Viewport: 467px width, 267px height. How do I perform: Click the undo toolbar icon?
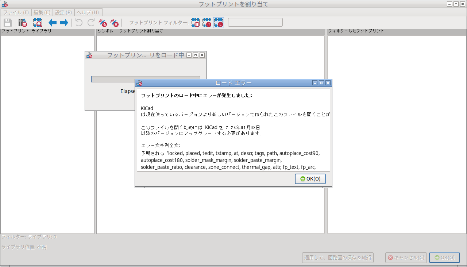coord(79,23)
